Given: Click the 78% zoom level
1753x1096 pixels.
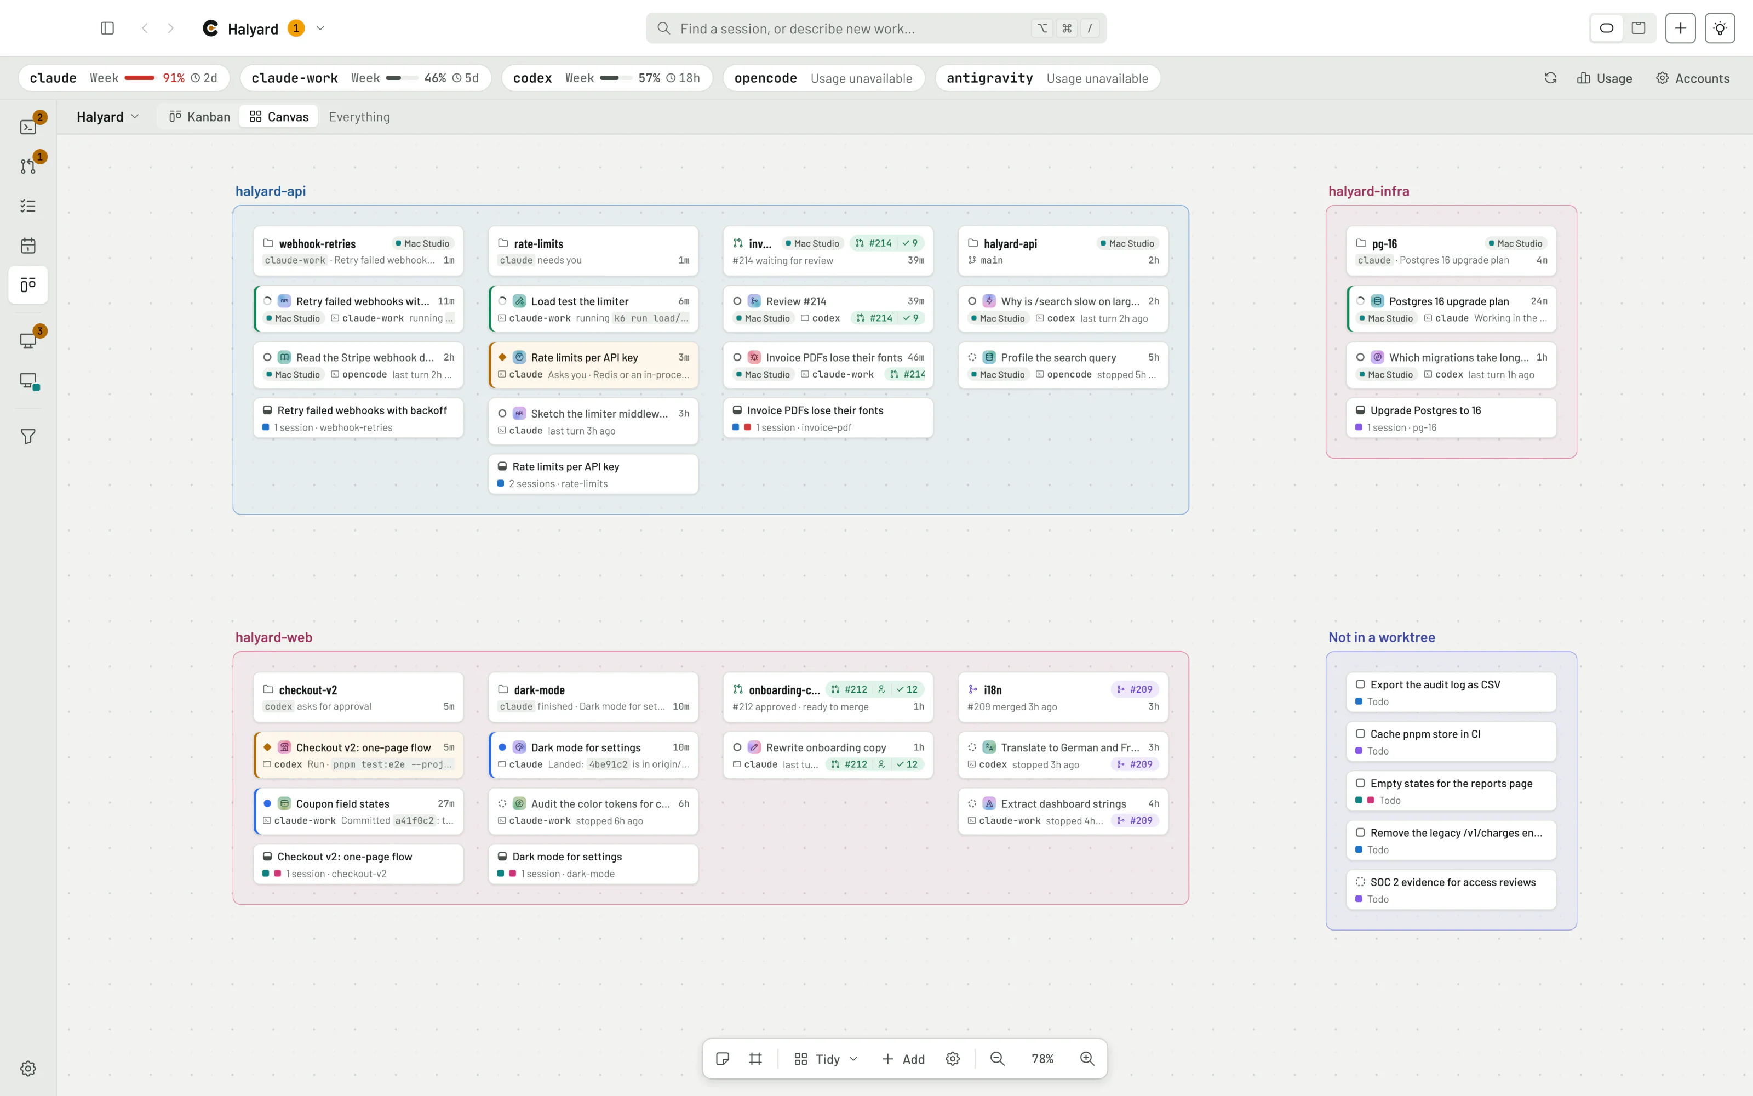Looking at the screenshot, I should click(x=1042, y=1059).
